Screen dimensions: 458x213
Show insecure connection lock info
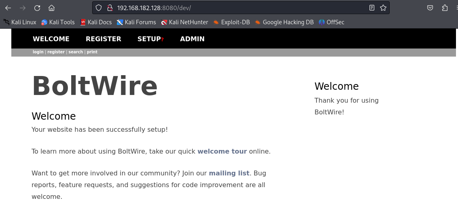pyautogui.click(x=110, y=8)
